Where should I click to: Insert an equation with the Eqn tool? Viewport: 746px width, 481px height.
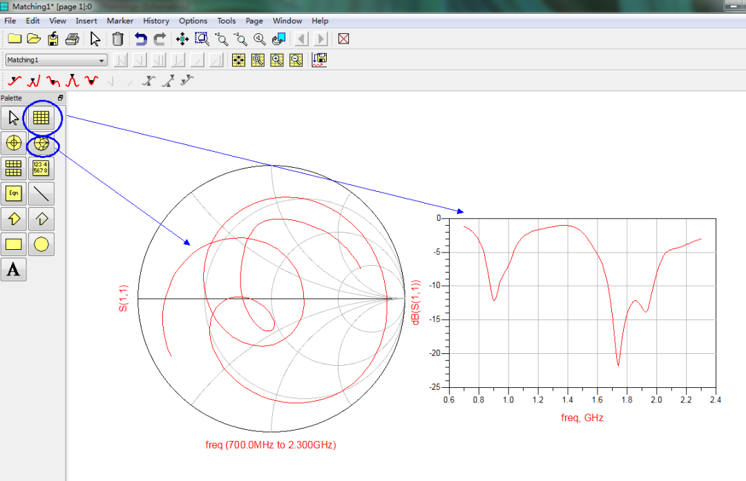coord(13,193)
